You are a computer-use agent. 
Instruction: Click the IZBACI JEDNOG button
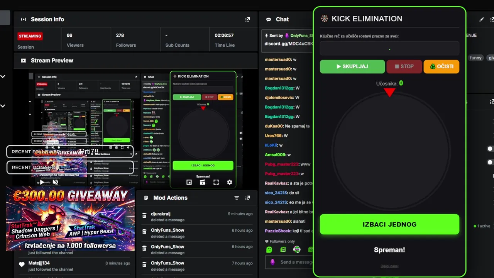tap(389, 224)
